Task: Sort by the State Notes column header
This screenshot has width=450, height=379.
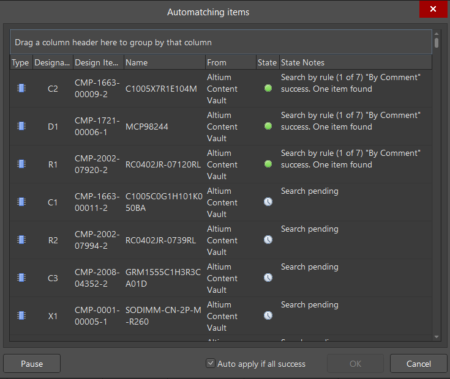Action: pos(355,62)
